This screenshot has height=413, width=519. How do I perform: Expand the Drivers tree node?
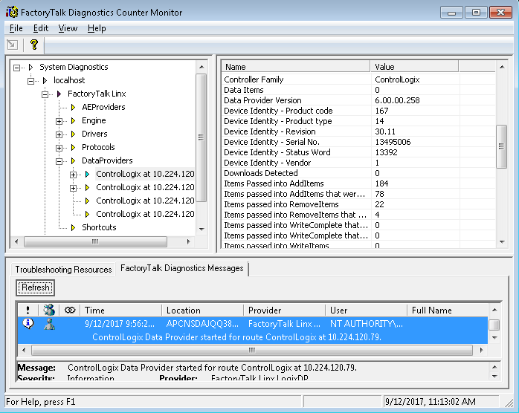59,134
